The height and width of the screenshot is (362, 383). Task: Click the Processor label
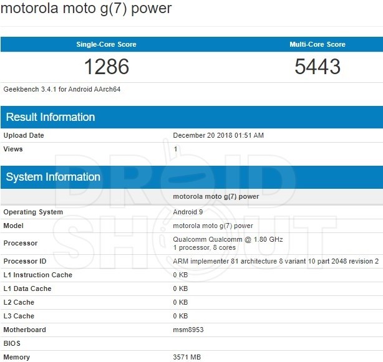pyautogui.click(x=21, y=243)
